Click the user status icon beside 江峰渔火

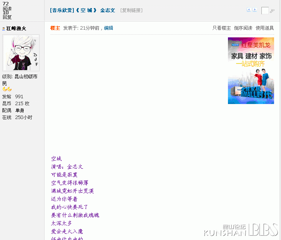pos(3,29)
